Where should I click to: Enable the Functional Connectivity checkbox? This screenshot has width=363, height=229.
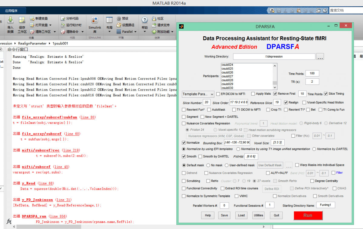(x=184, y=188)
